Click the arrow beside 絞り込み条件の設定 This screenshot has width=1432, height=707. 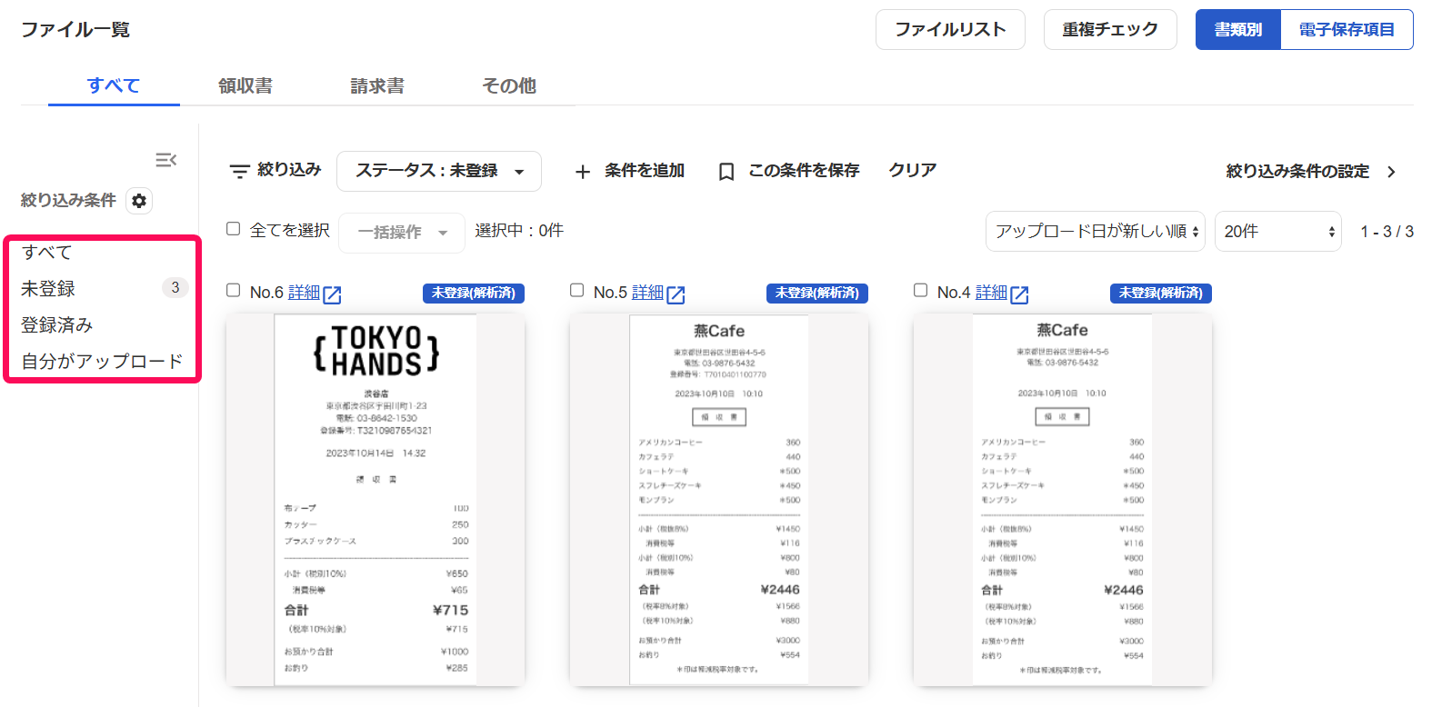[x=1391, y=172]
